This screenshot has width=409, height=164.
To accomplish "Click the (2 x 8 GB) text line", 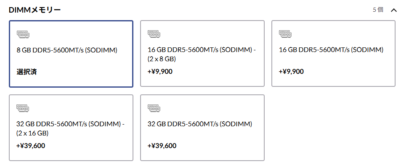I will pyautogui.click(x=162, y=59).
